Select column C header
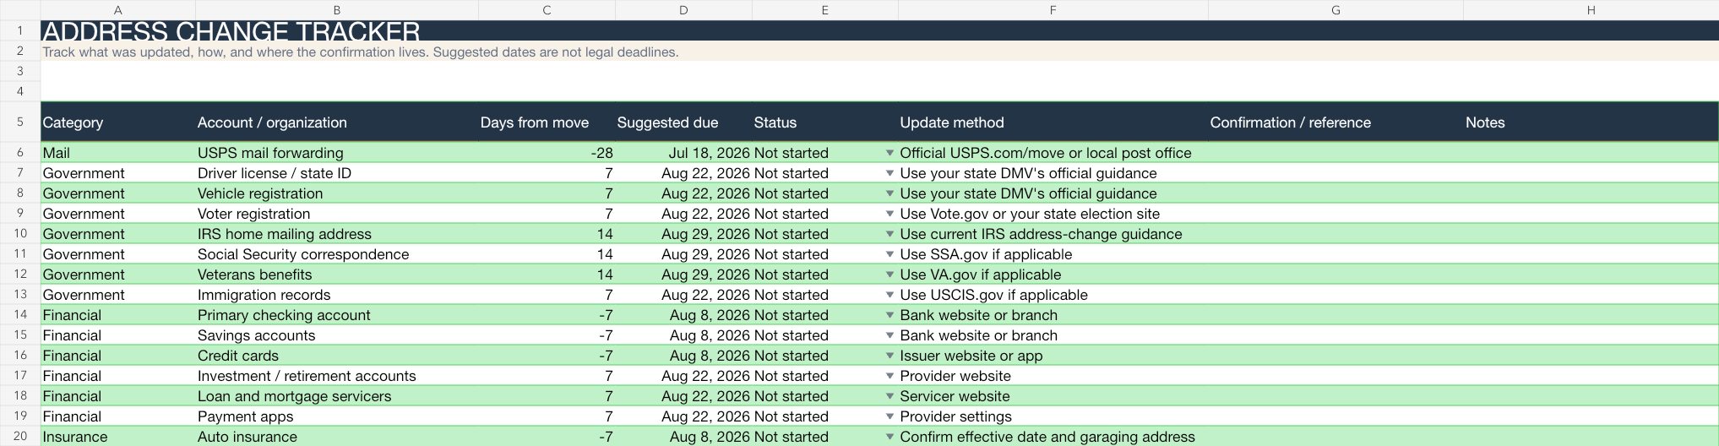 pyautogui.click(x=547, y=10)
